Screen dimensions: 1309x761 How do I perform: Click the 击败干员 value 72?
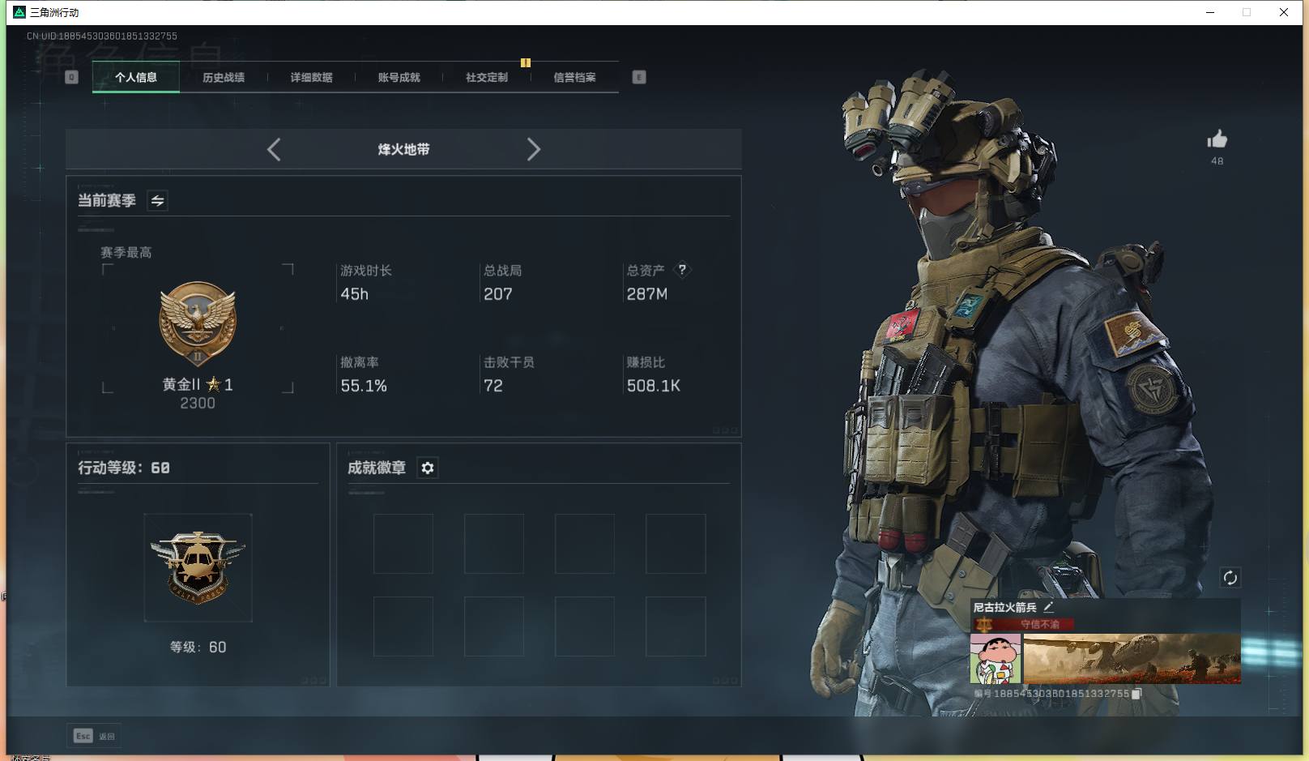pos(493,386)
